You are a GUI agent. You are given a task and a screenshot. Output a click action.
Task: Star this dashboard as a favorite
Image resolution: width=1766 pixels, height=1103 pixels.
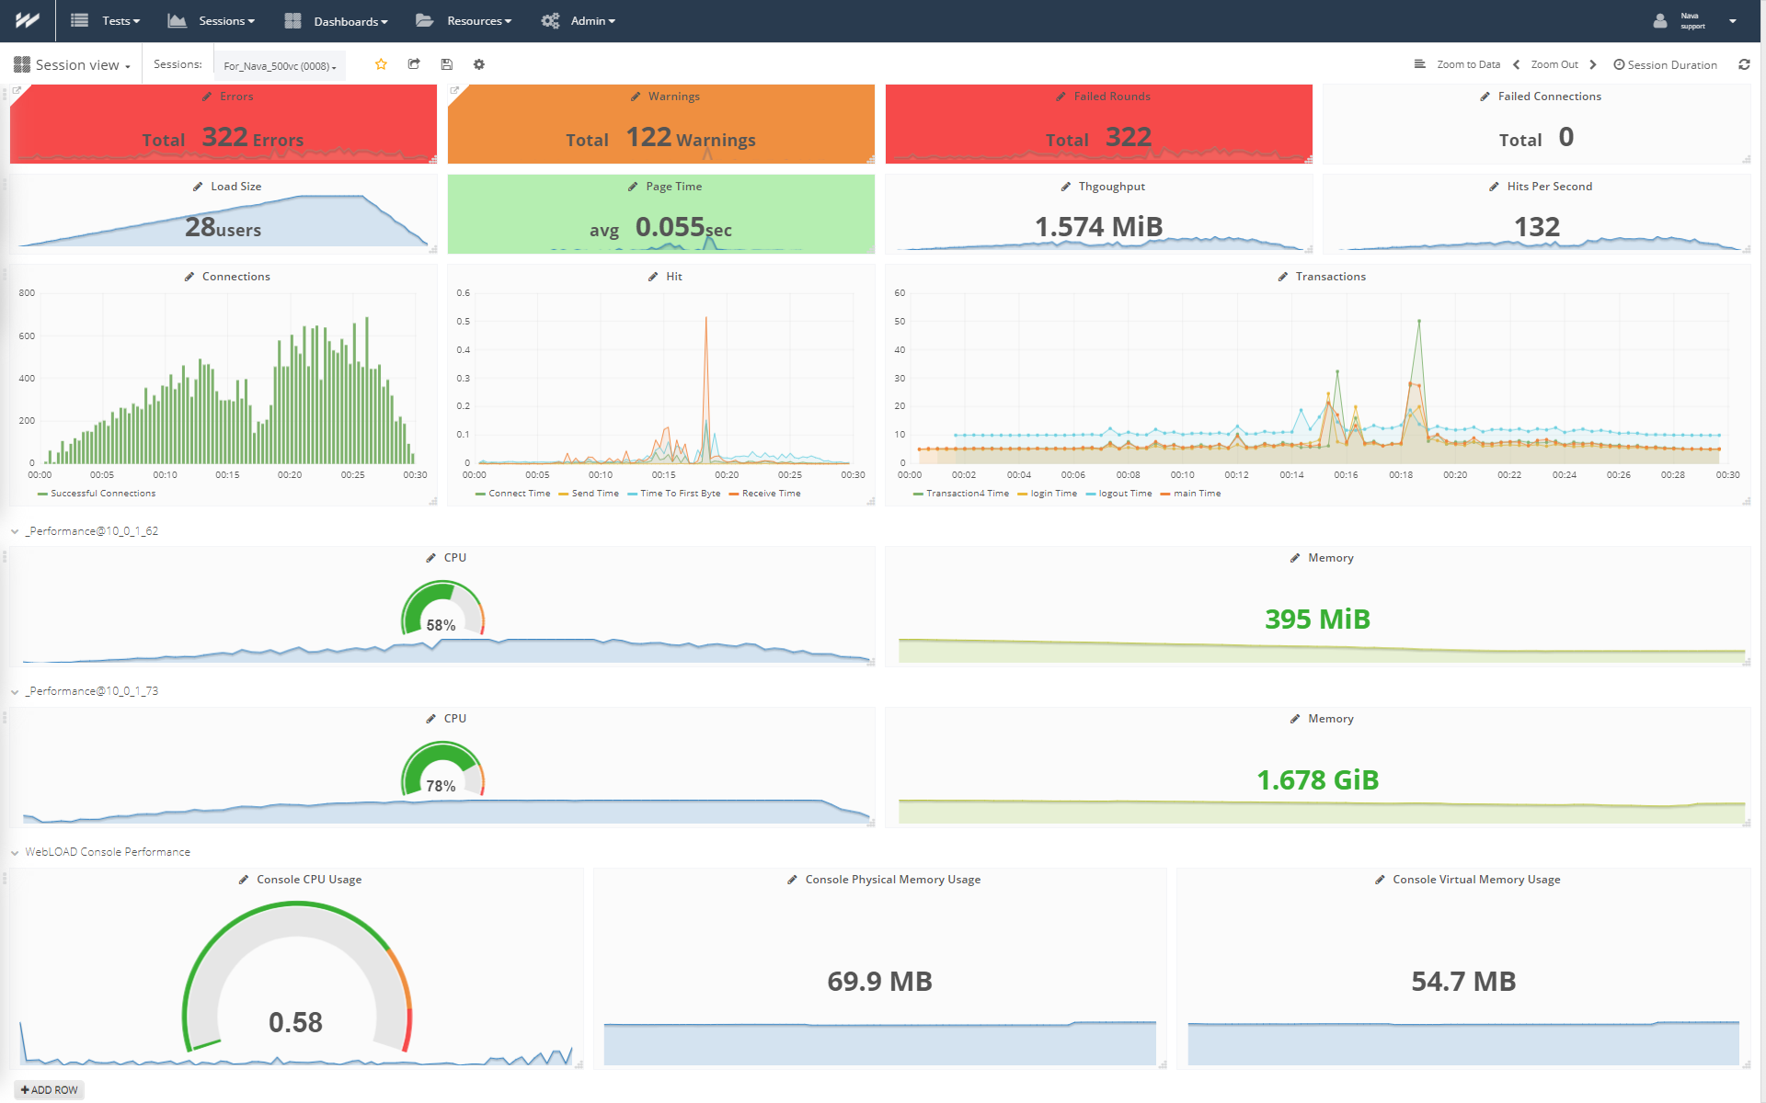[381, 64]
